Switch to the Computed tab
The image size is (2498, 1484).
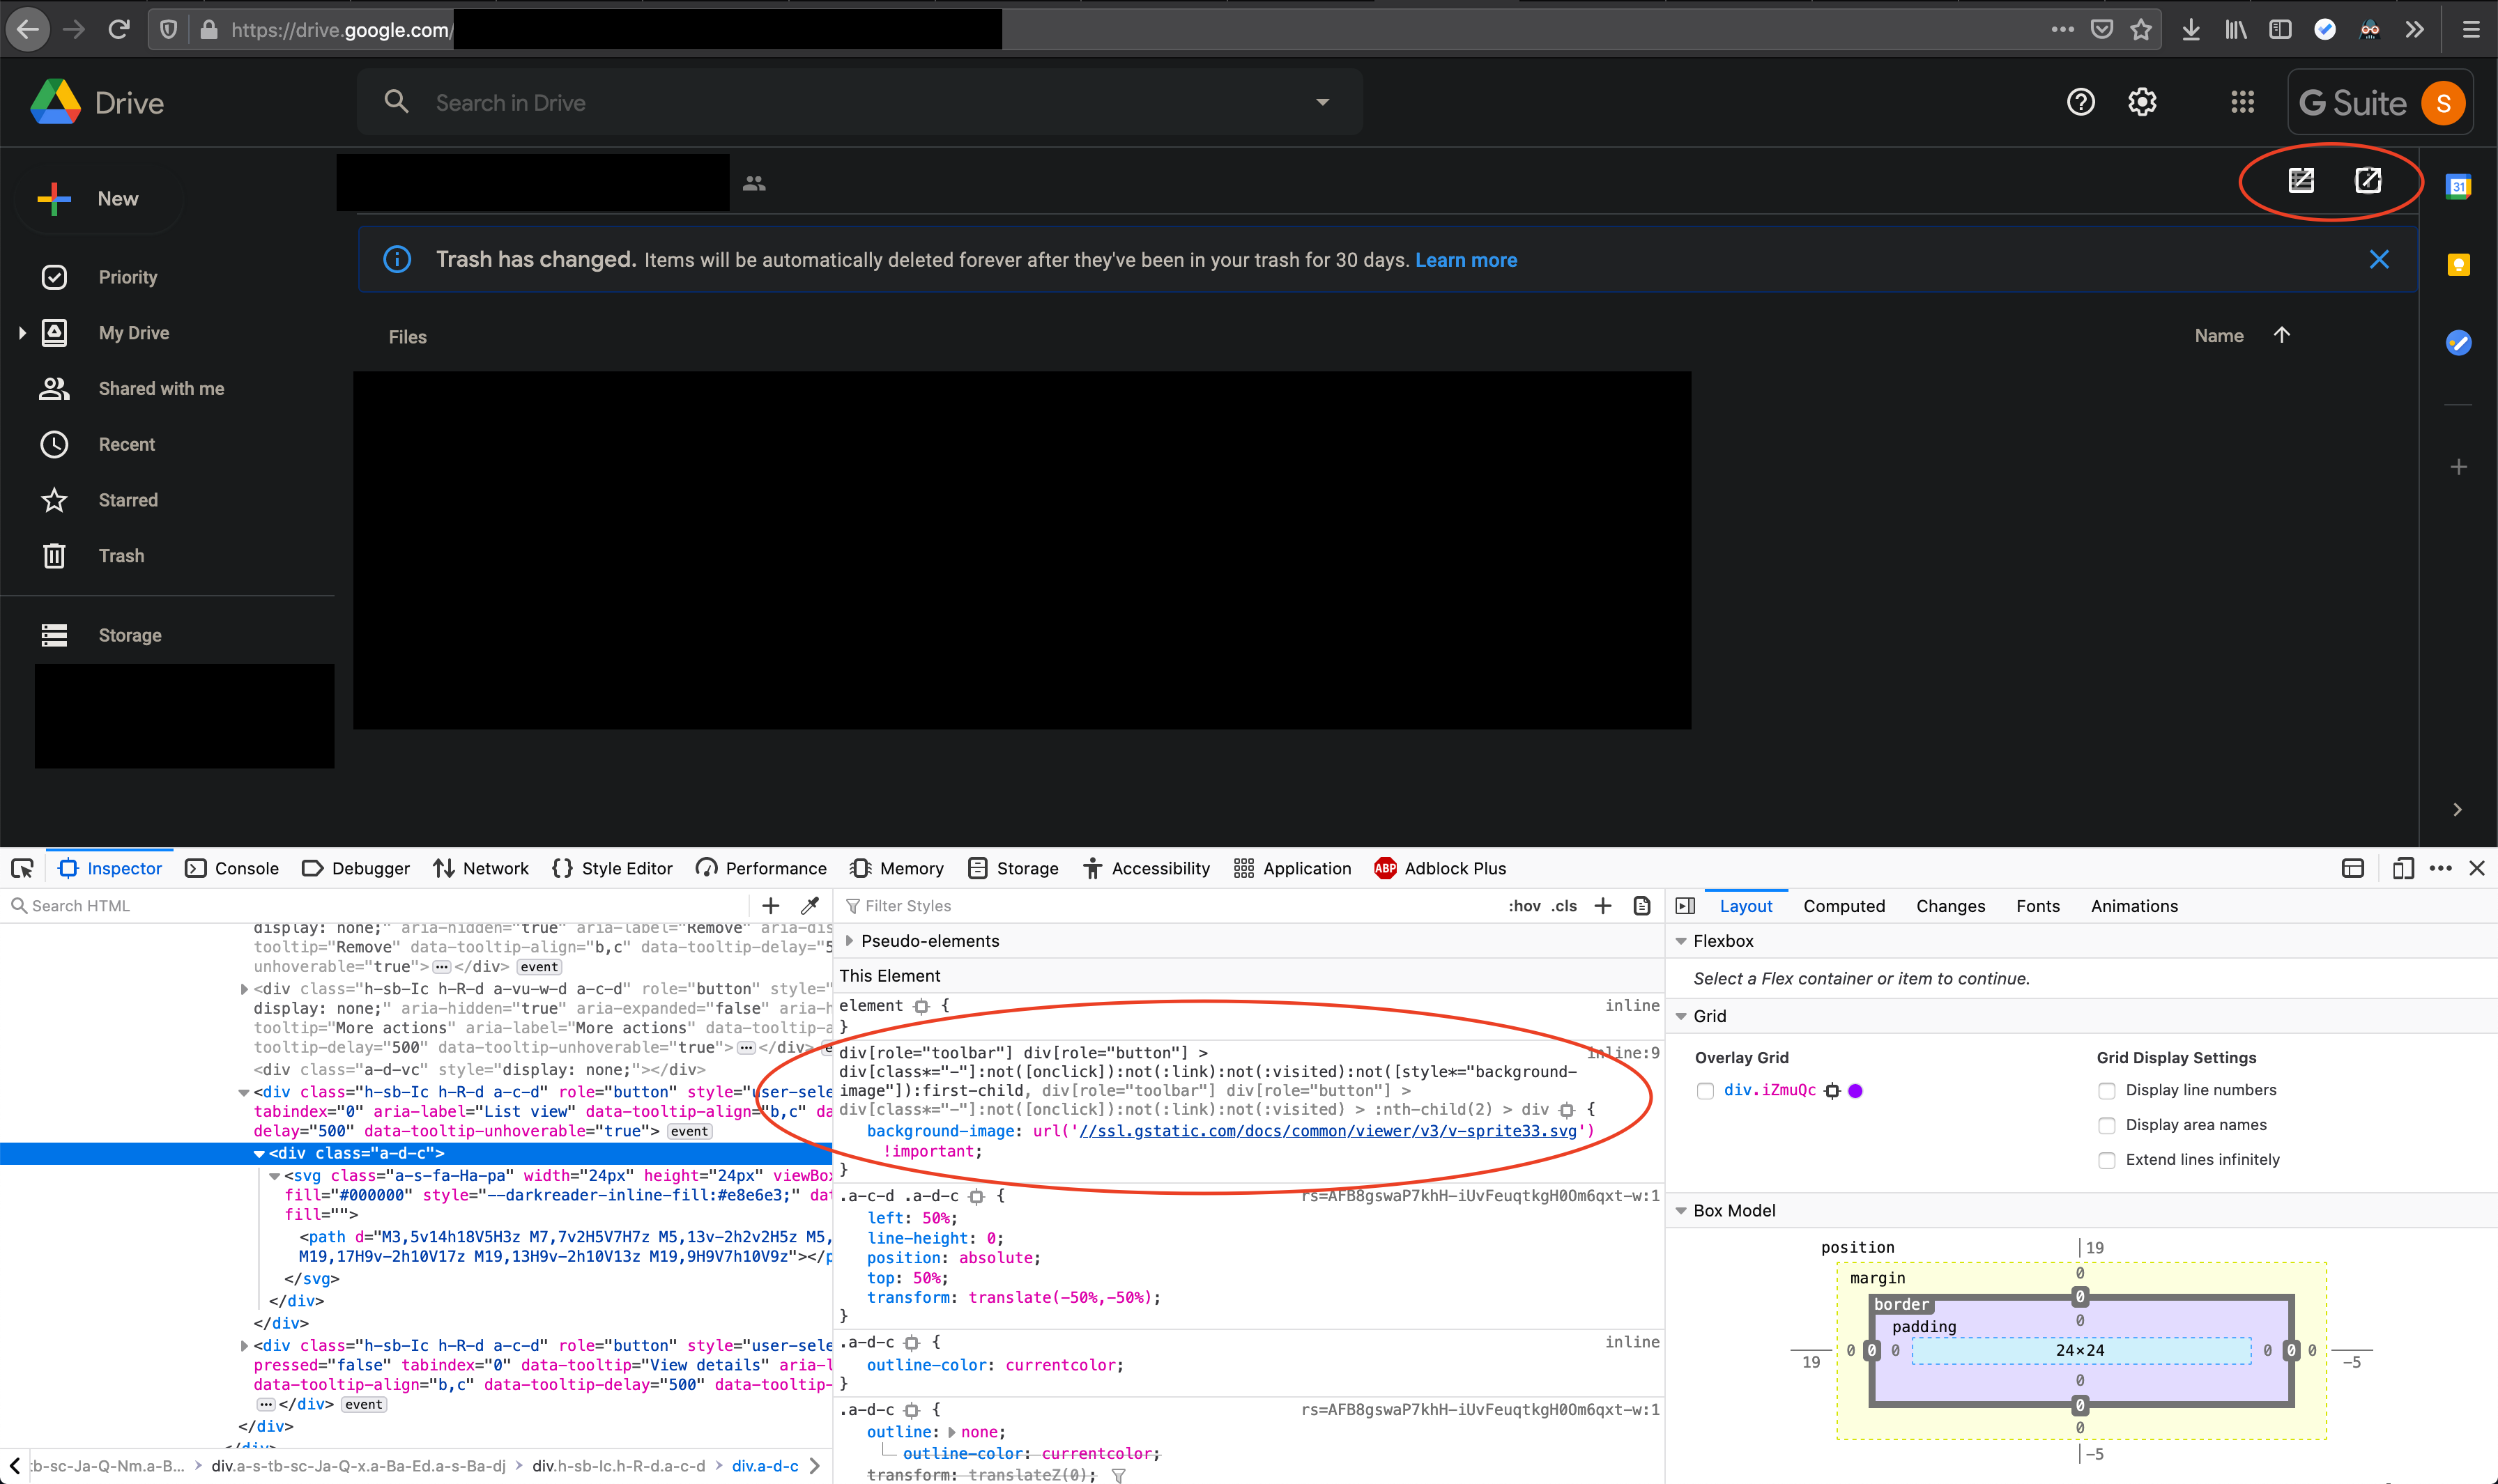pyautogui.click(x=1844, y=905)
